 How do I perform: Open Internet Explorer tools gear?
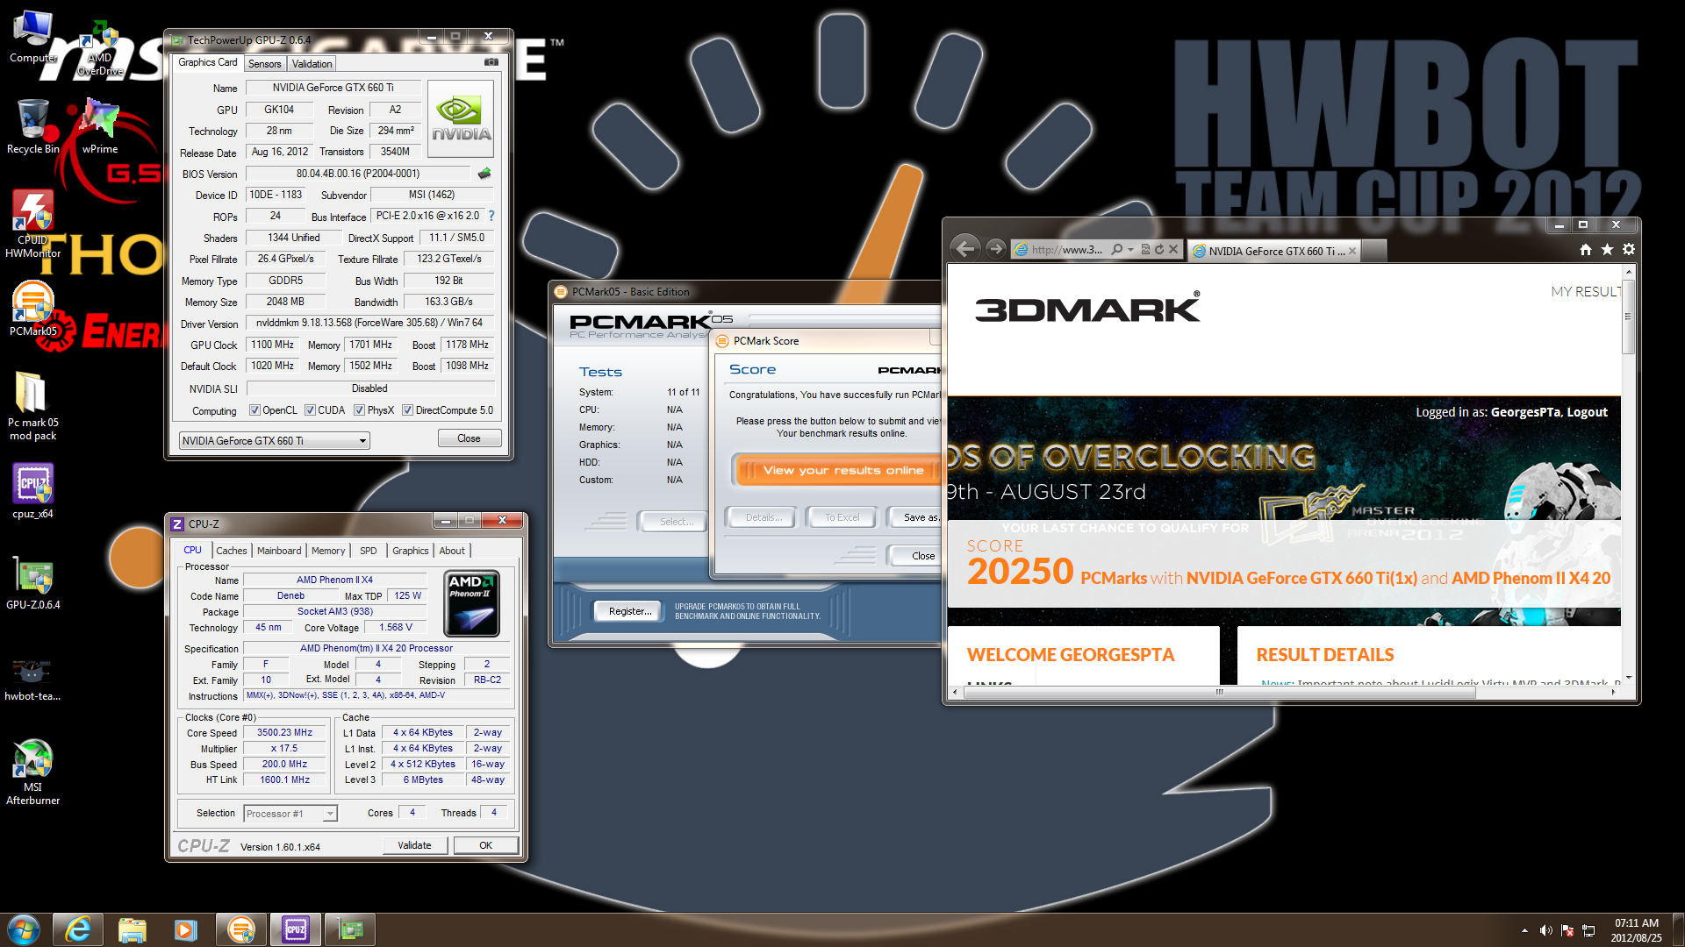(1629, 250)
